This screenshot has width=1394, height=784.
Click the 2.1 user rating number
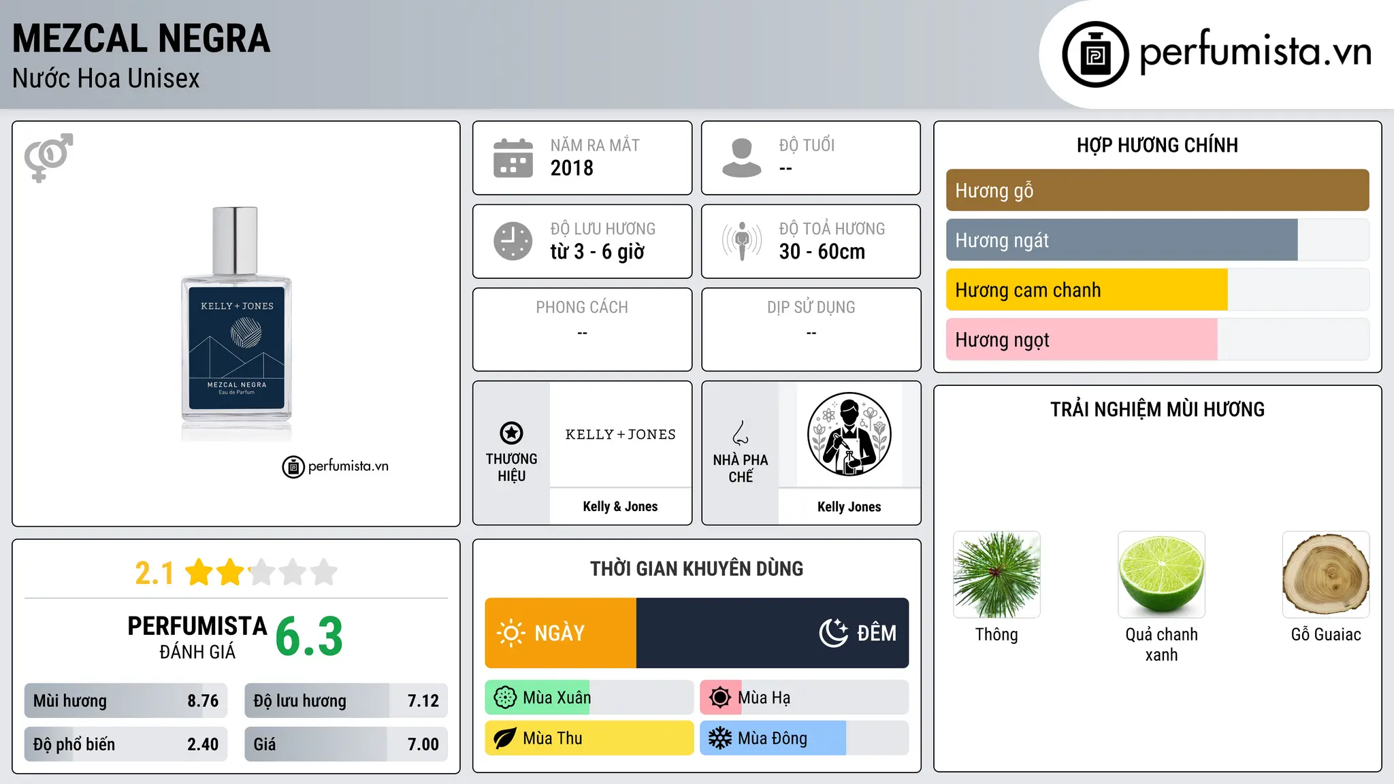pyautogui.click(x=155, y=573)
